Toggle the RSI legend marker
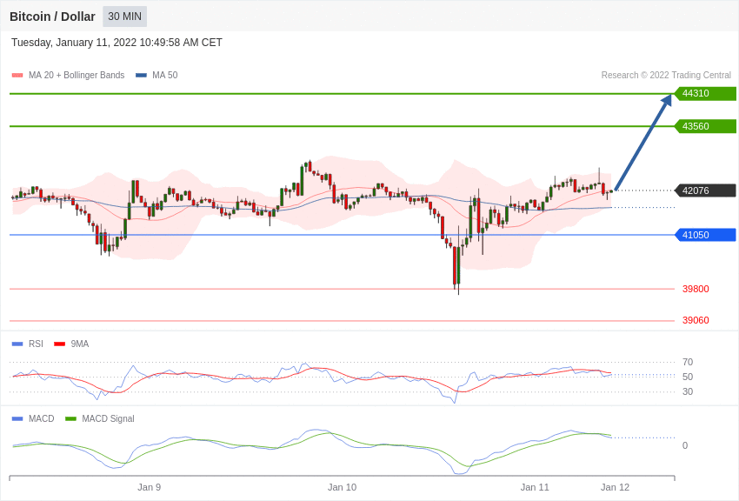This screenshot has width=739, height=501. [x=17, y=344]
